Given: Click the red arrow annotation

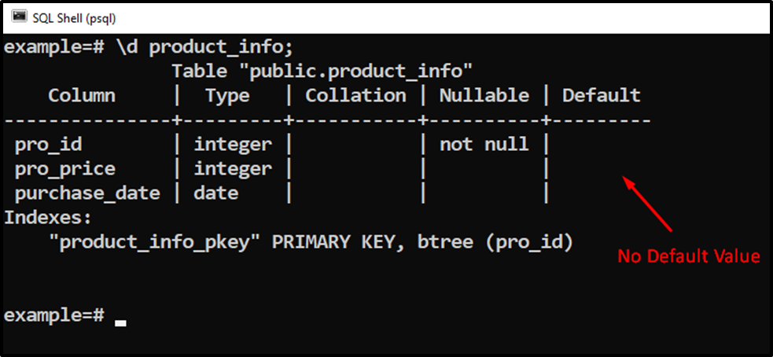Looking at the screenshot, I should click(x=647, y=203).
